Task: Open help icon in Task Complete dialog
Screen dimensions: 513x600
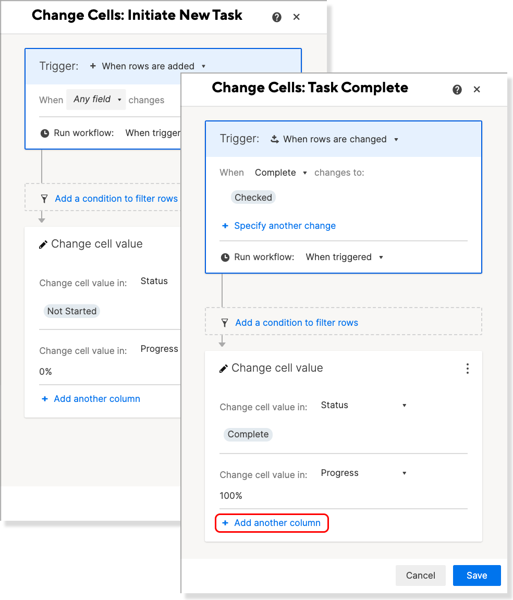Action: [457, 90]
